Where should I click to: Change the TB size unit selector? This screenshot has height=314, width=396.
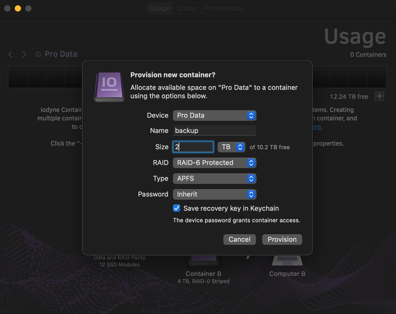(232, 147)
